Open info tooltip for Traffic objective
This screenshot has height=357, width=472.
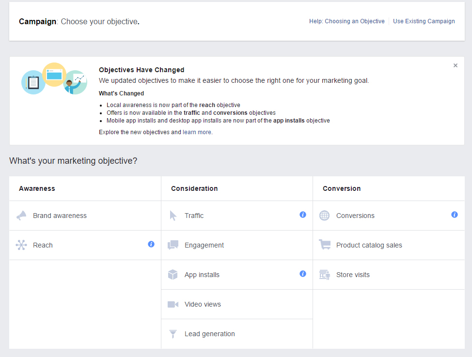click(x=303, y=215)
